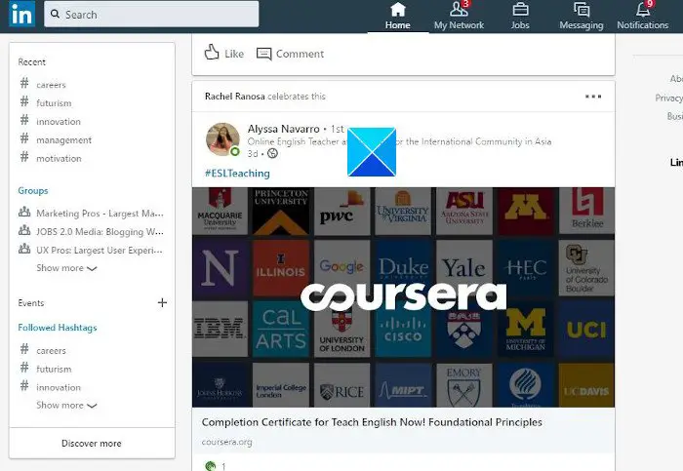The width and height of the screenshot is (683, 471).
Task: Click the Privacy footer link
Action: click(668, 98)
